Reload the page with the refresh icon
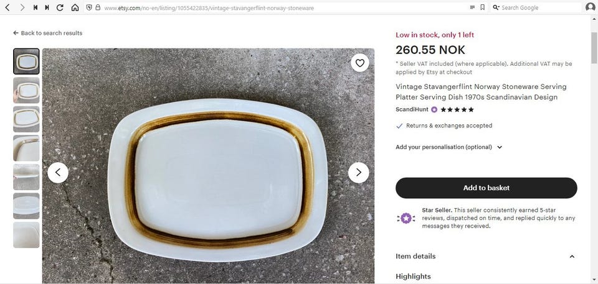The width and height of the screenshot is (598, 284). (x=60, y=7)
